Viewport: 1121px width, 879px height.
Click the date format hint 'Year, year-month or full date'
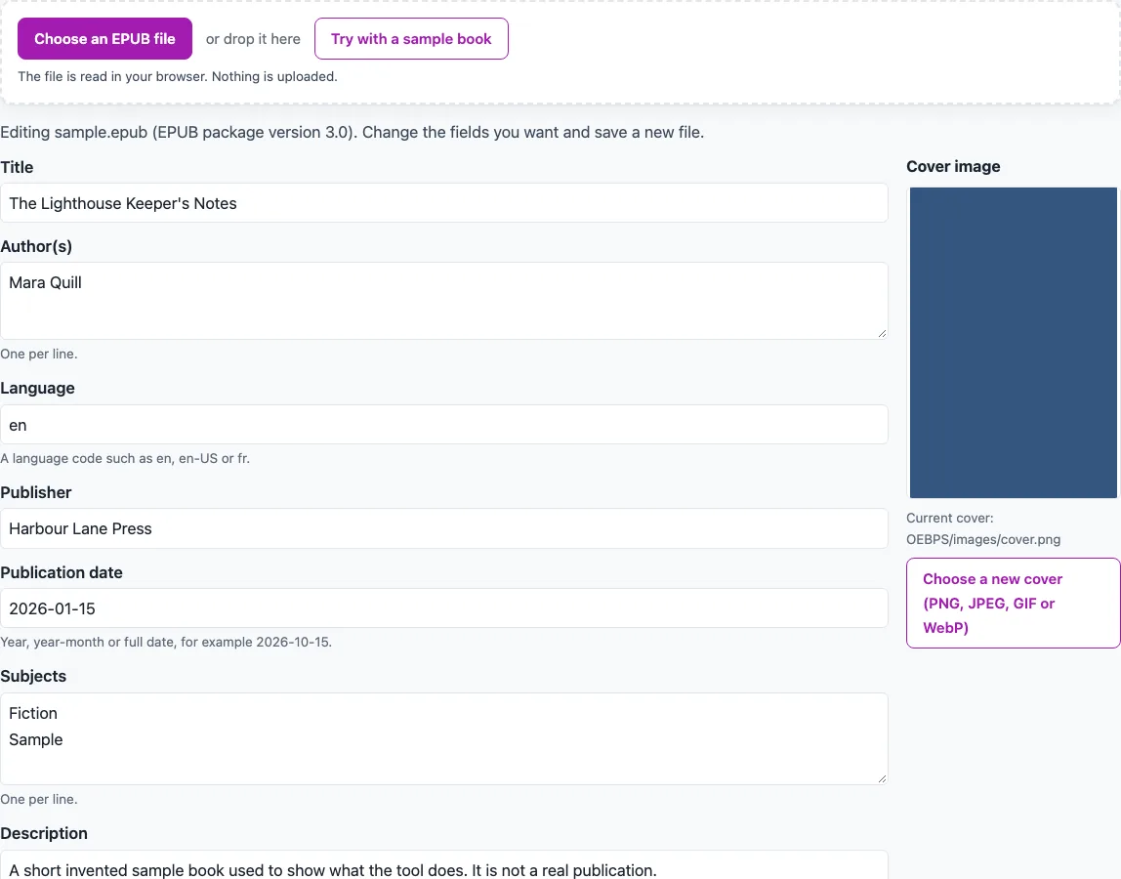click(x=166, y=643)
